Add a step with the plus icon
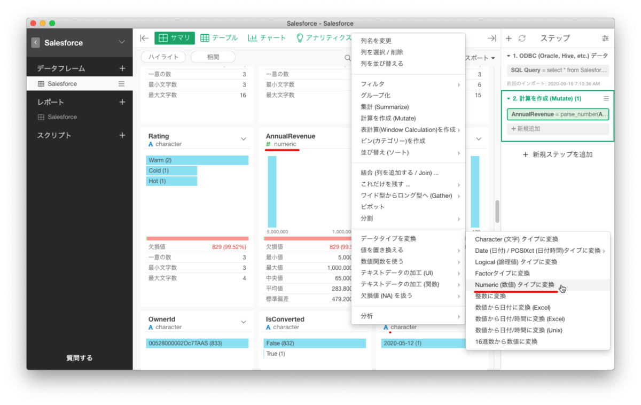The height and width of the screenshot is (405, 641). [509, 38]
